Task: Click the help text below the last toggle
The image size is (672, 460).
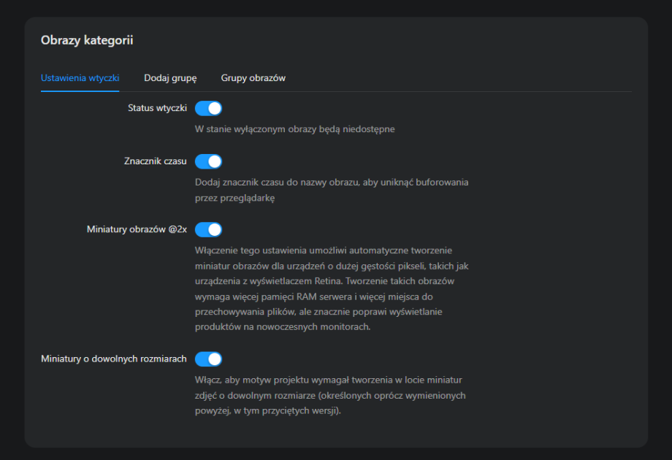Action: (330, 395)
